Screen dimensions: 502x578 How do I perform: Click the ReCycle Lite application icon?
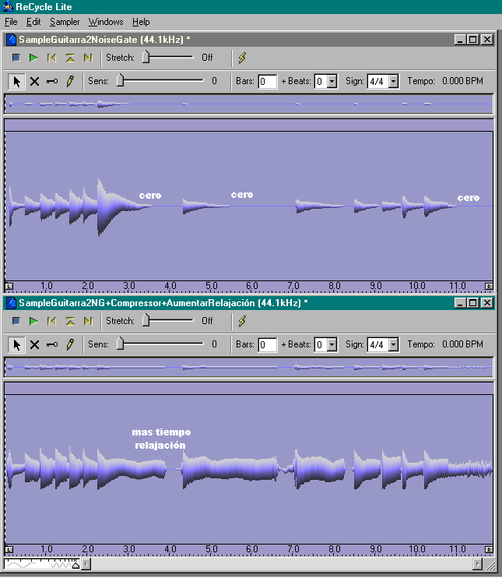click(7, 7)
